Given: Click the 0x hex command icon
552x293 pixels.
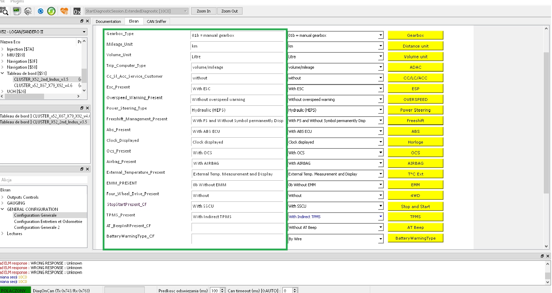Looking at the screenshot, I should 77,11.
